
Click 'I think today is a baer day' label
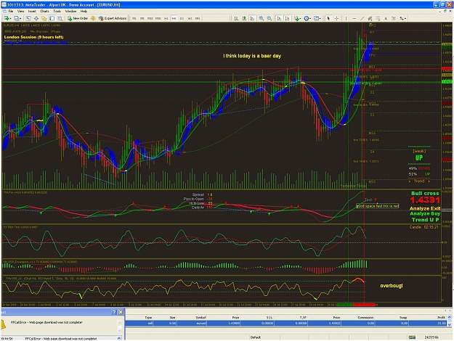click(x=252, y=56)
